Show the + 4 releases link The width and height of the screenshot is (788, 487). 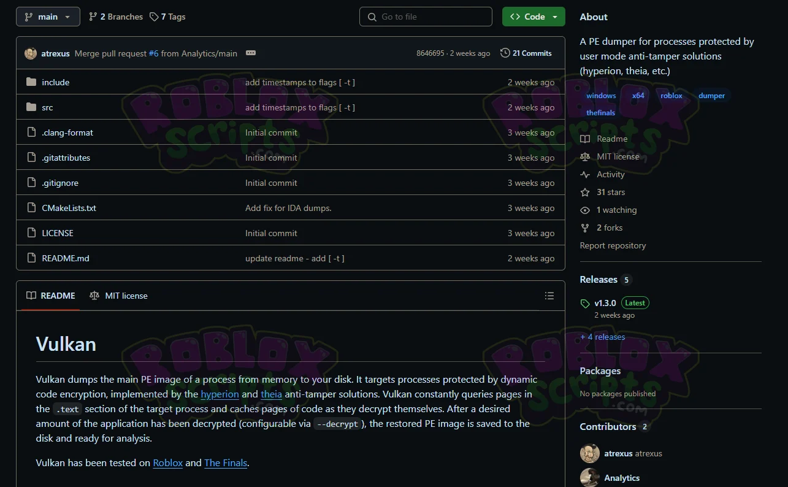pos(603,337)
